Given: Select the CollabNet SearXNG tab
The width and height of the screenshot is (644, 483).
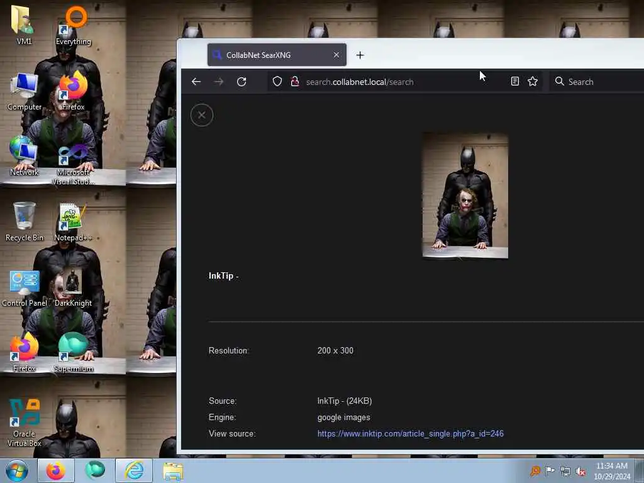Looking at the screenshot, I should click(x=277, y=55).
